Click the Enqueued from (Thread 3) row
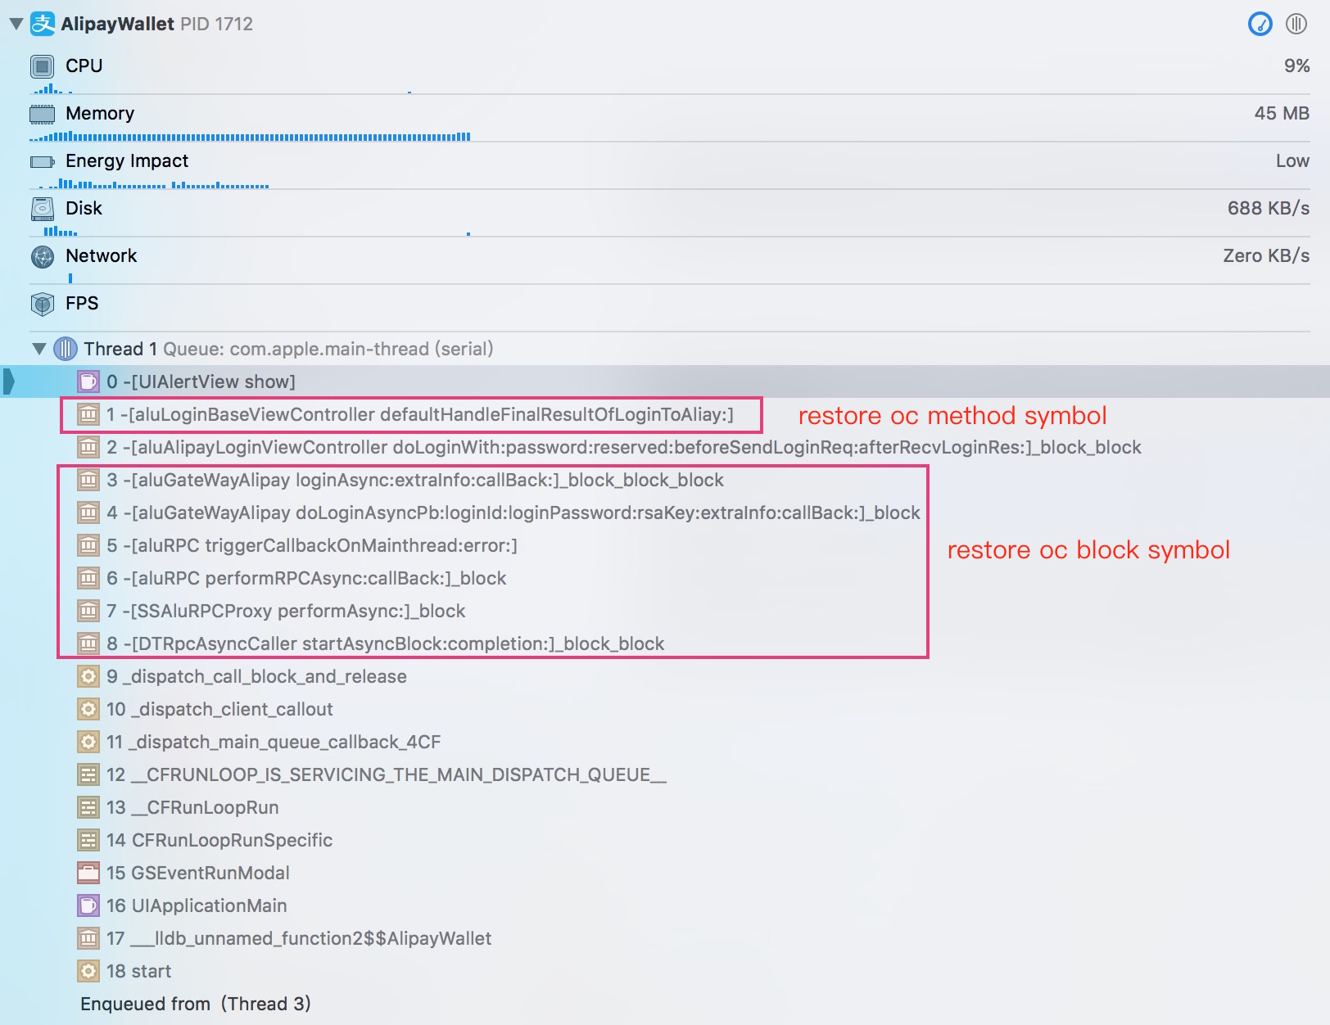The image size is (1330, 1025). click(665, 1004)
